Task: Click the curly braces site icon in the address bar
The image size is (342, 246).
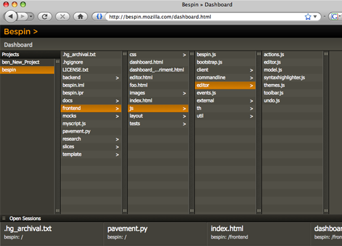Action: [99, 16]
